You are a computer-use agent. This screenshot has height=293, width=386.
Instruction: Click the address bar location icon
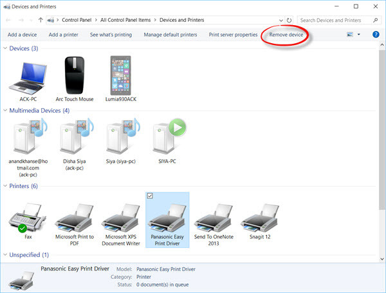coord(51,20)
